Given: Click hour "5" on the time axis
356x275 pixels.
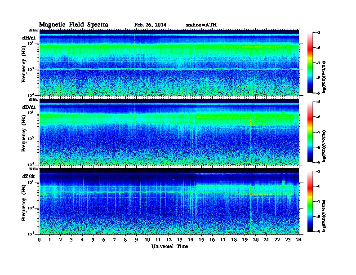Looking at the screenshot, I should coord(93,240).
